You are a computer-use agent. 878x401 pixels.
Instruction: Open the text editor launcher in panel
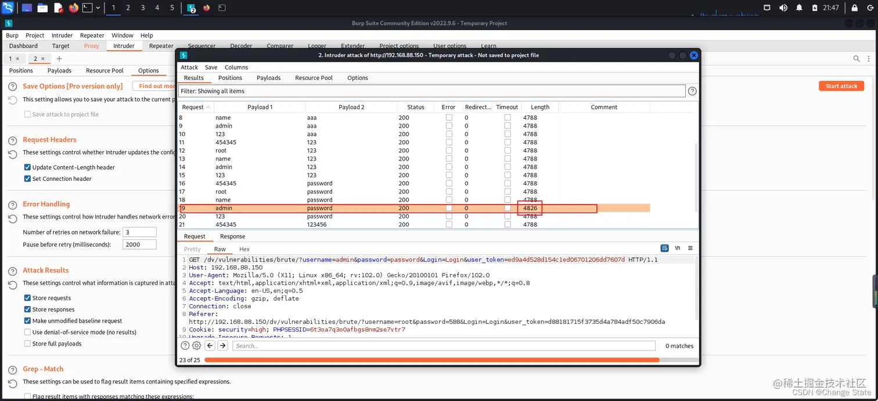[58, 8]
